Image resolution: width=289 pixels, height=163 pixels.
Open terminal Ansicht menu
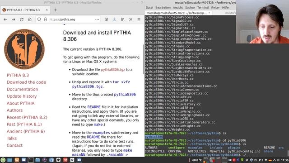[178, 8]
